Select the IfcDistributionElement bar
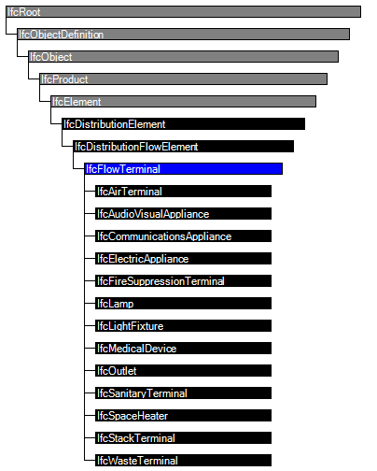This screenshot has width=377, height=471. (x=183, y=124)
